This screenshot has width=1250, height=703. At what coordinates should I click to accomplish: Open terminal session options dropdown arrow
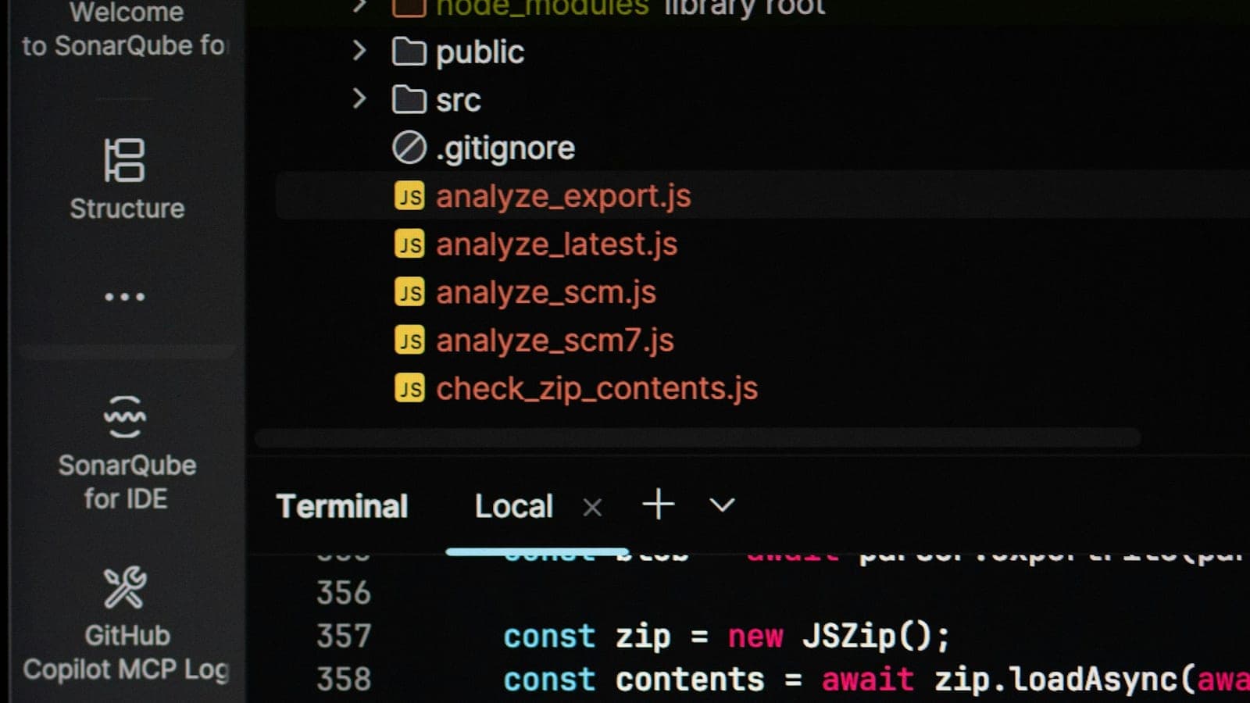click(x=722, y=505)
